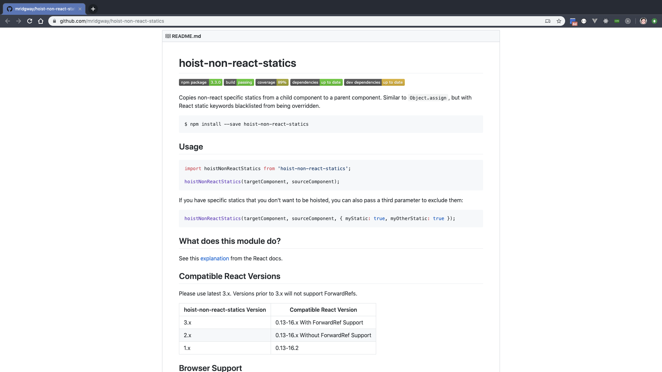Open a new browser tab

click(93, 9)
